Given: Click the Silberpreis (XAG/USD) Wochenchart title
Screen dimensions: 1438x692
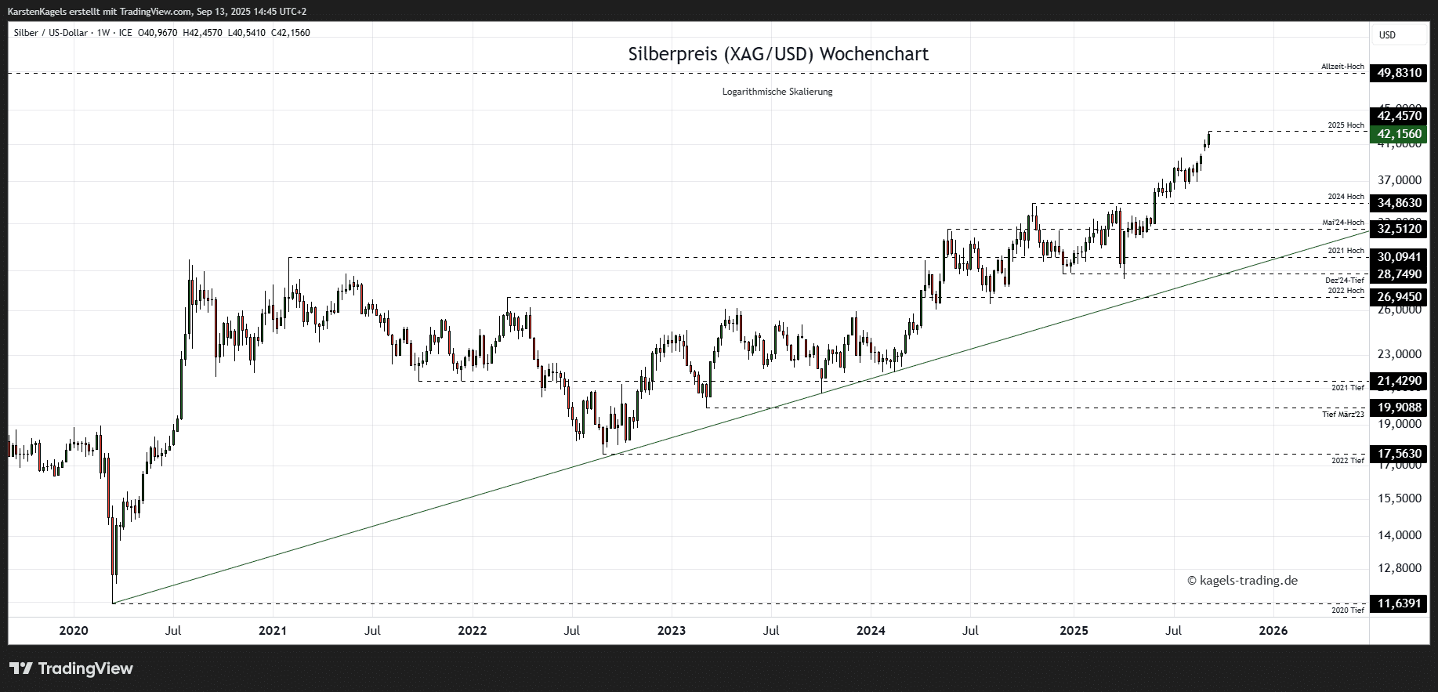Looking at the screenshot, I should coord(777,54).
